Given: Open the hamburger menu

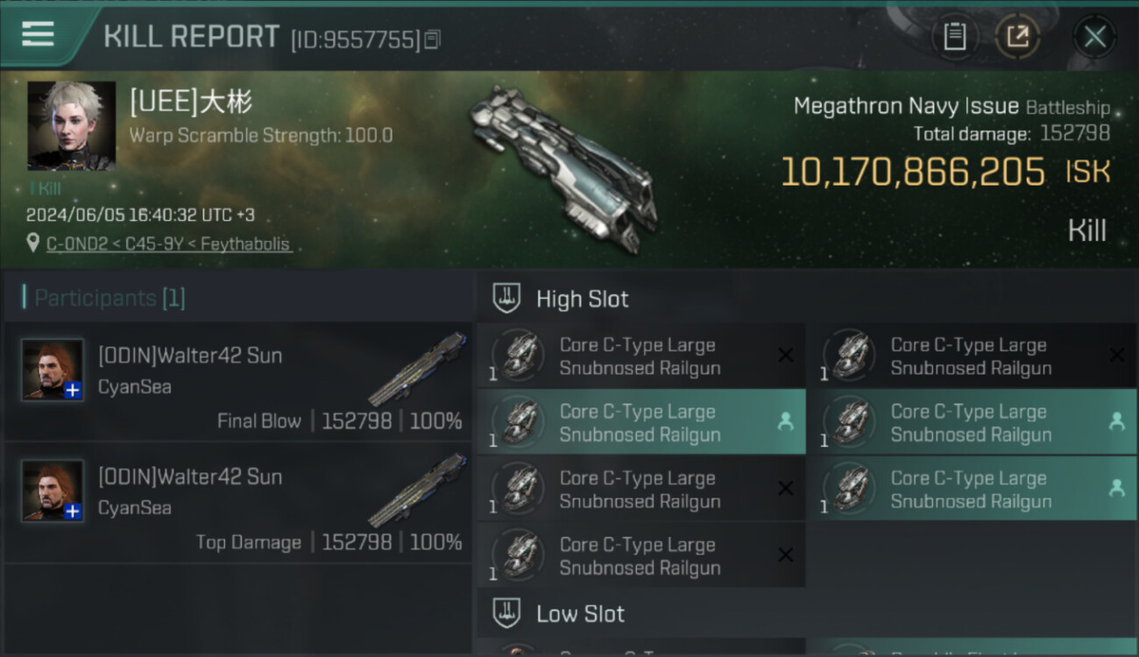Looking at the screenshot, I should pos(38,34).
